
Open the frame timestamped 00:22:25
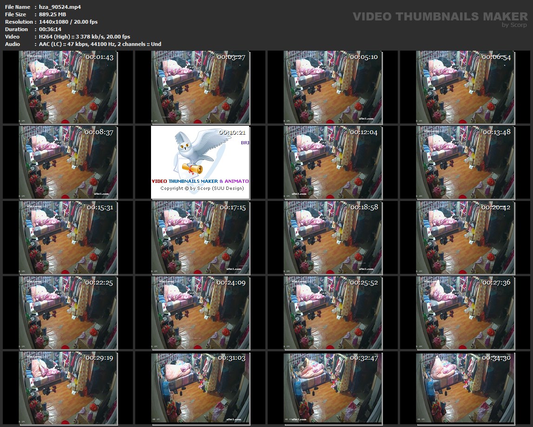[x=68, y=313]
